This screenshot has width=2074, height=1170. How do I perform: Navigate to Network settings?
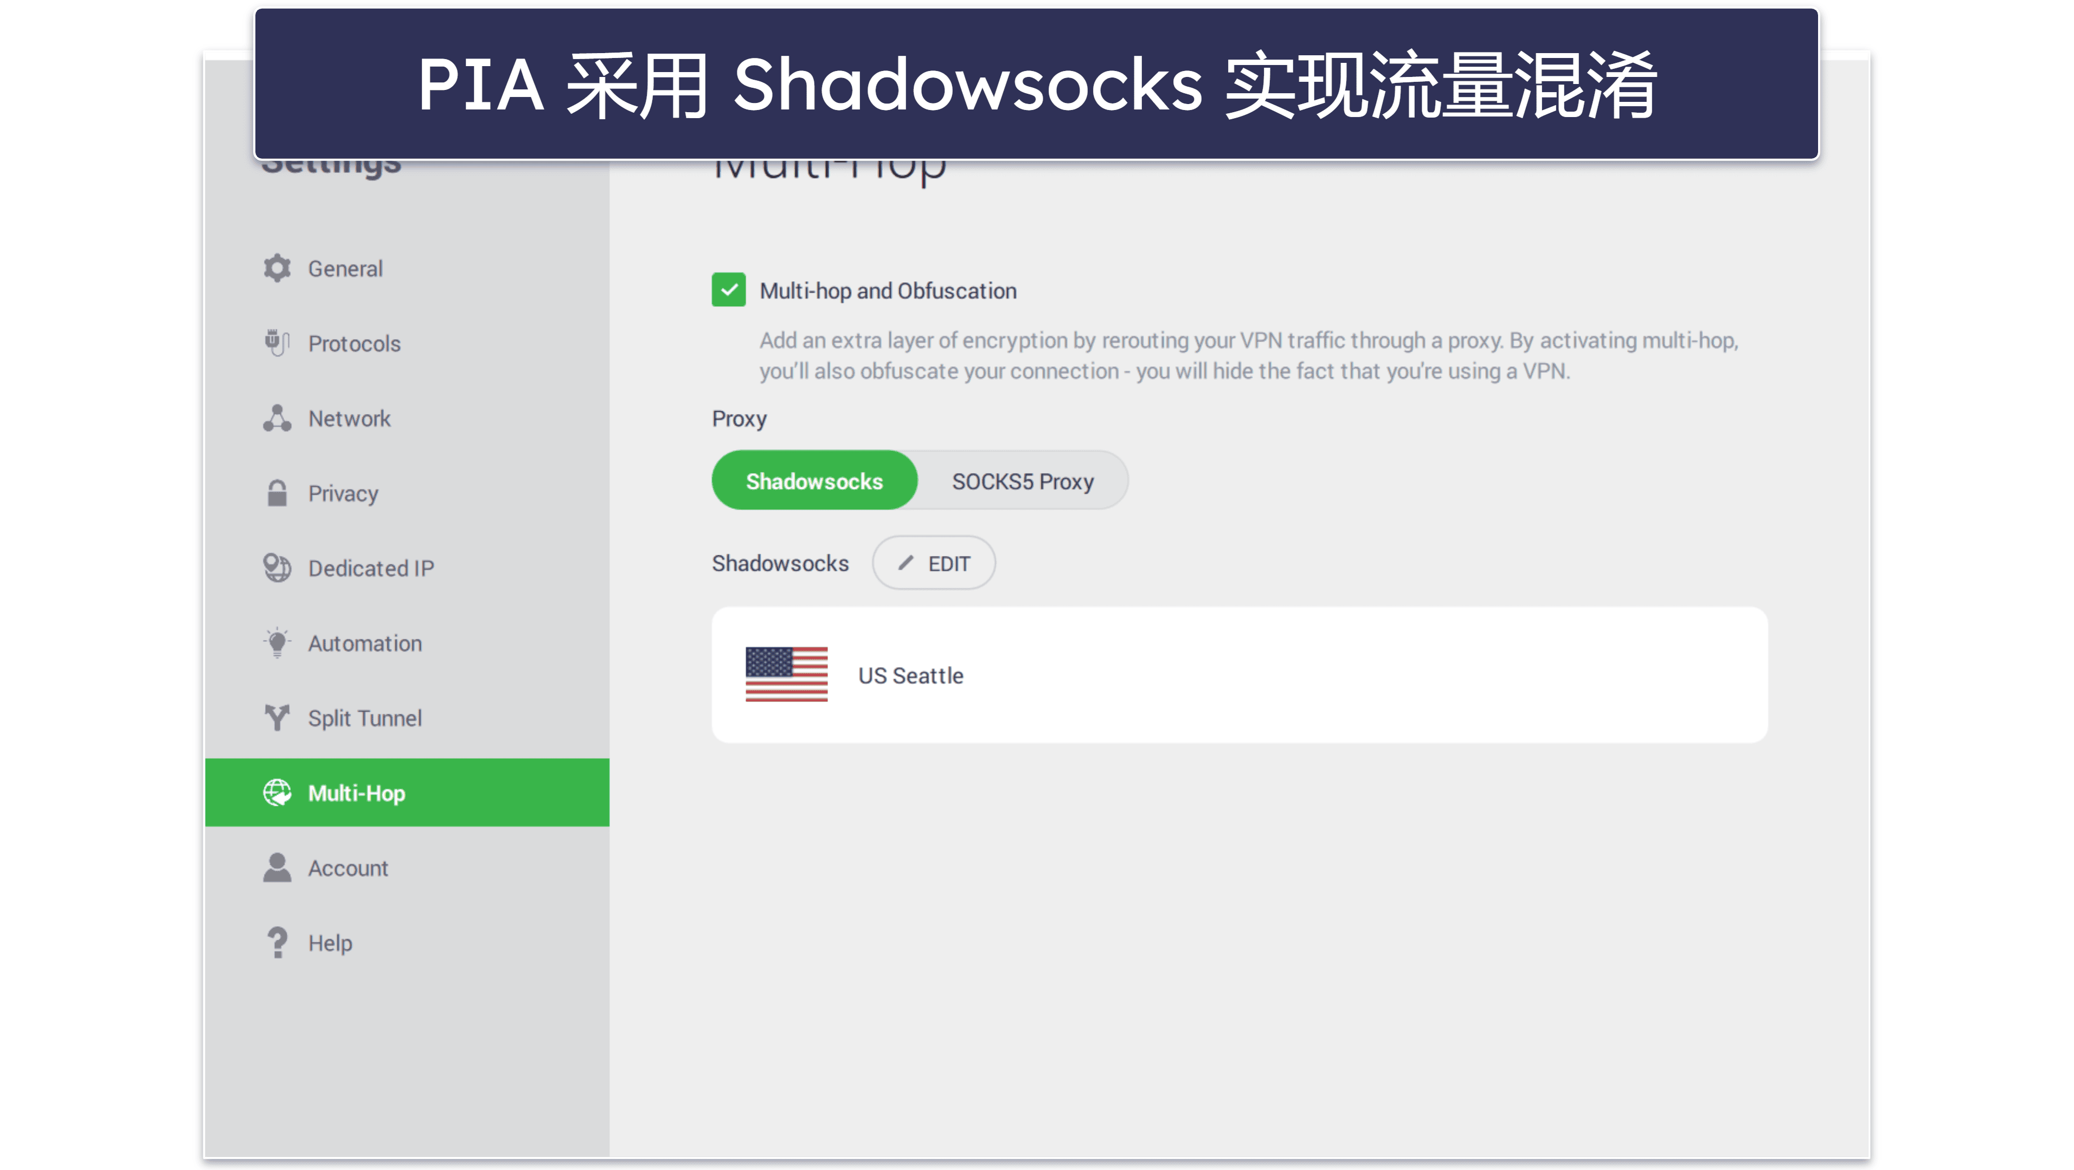click(348, 417)
